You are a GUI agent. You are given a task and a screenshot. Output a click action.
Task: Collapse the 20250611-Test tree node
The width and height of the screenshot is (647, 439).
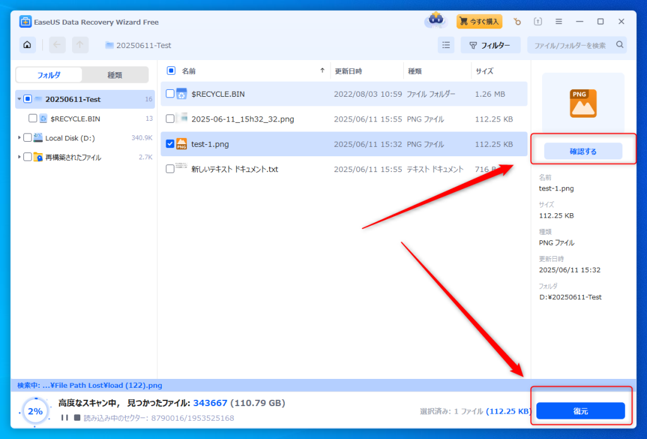(x=19, y=99)
